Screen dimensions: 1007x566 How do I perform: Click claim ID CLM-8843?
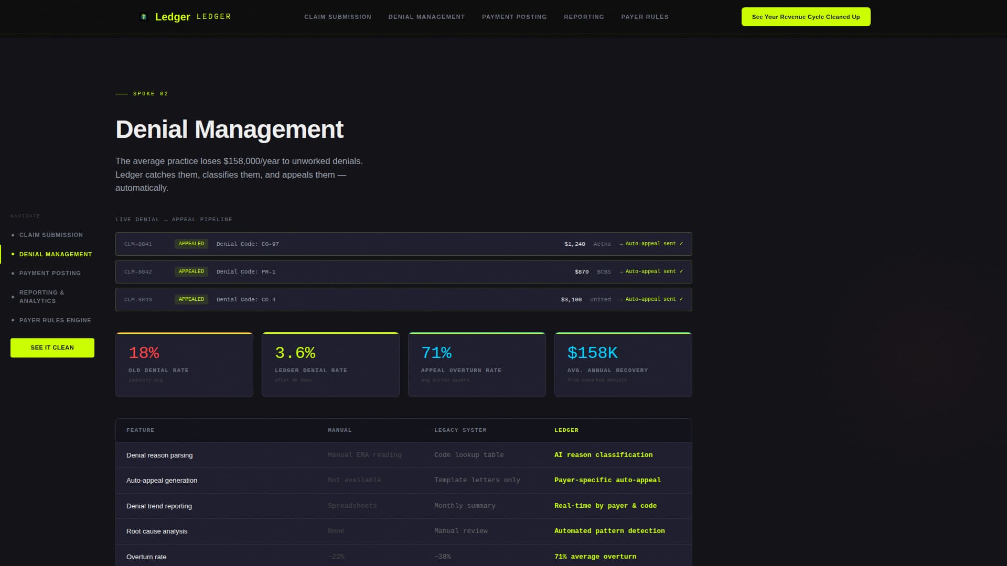coord(138,299)
